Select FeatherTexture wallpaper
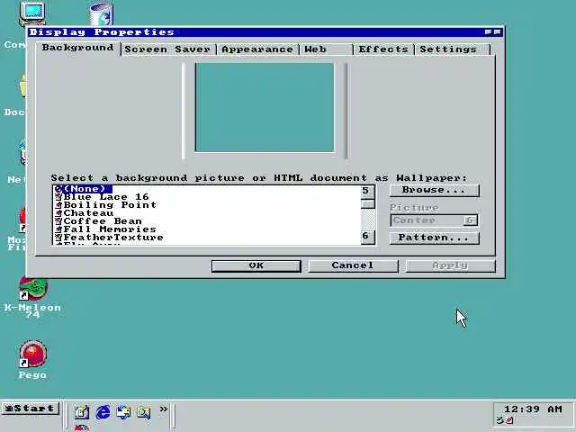This screenshot has height=432, width=576. coord(109,238)
